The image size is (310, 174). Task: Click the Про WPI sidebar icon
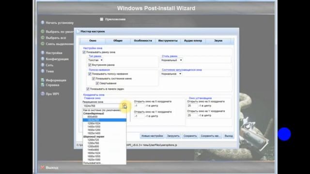coord(43,94)
